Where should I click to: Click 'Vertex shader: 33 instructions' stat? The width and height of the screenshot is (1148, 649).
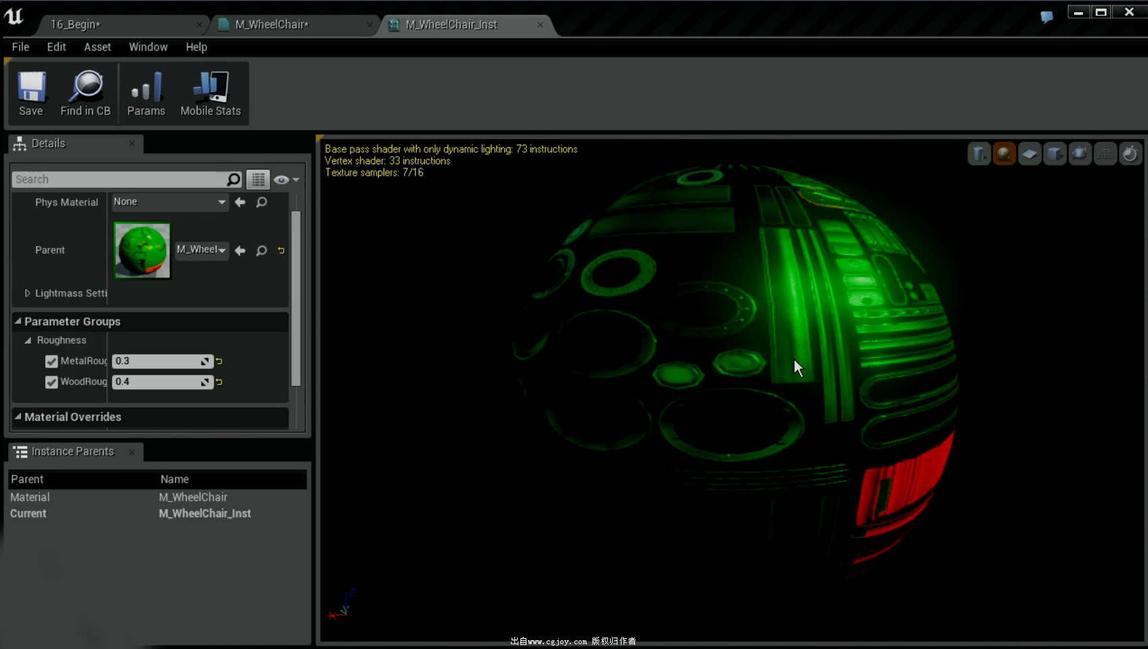[388, 161]
